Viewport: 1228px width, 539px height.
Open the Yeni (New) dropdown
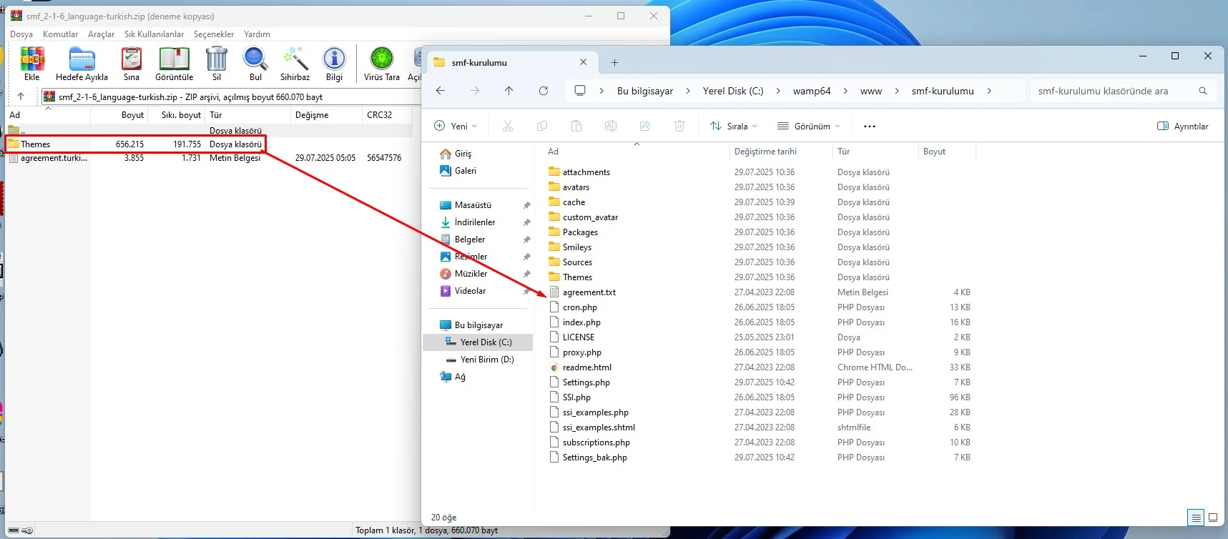tap(456, 127)
